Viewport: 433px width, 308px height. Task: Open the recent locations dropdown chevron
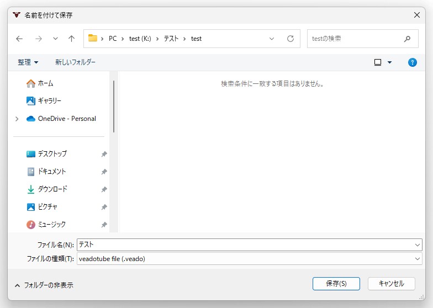(x=55, y=39)
